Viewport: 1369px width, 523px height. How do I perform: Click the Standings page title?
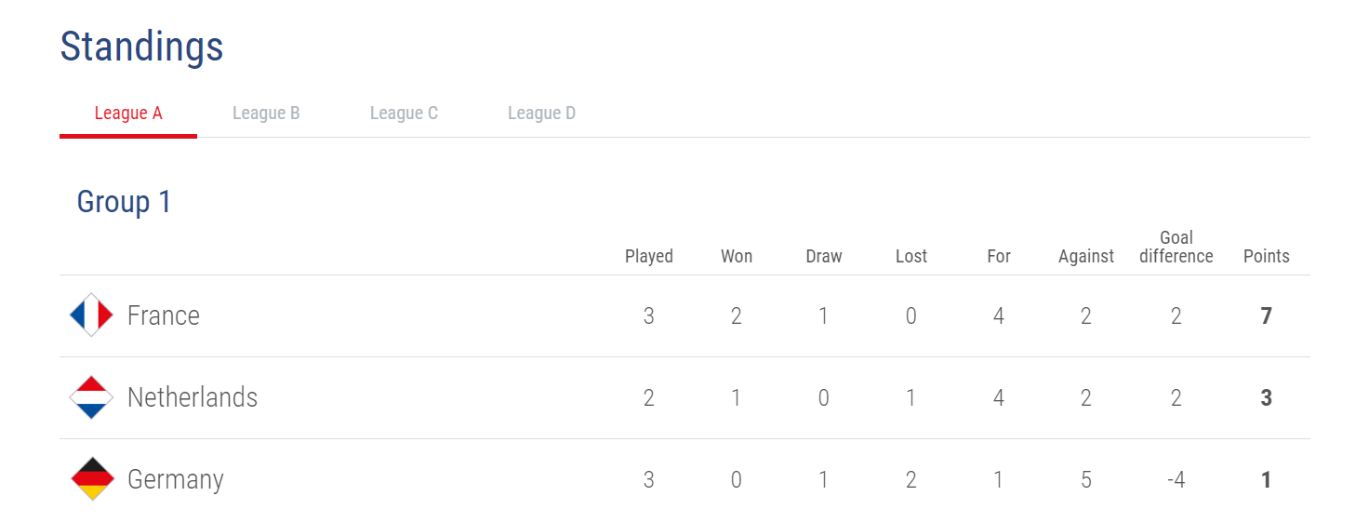pos(141,46)
